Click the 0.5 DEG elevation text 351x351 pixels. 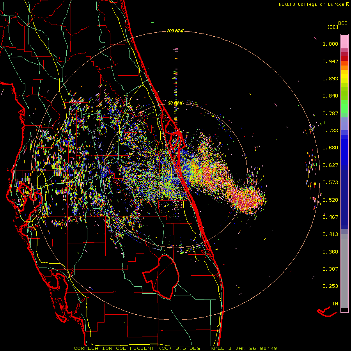(187, 348)
